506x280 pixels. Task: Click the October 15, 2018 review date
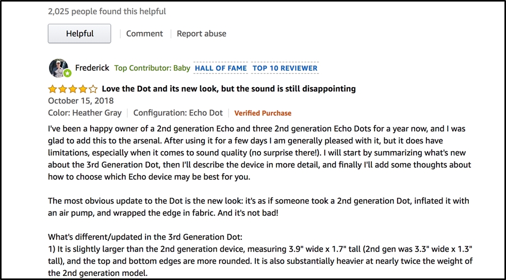(80, 101)
